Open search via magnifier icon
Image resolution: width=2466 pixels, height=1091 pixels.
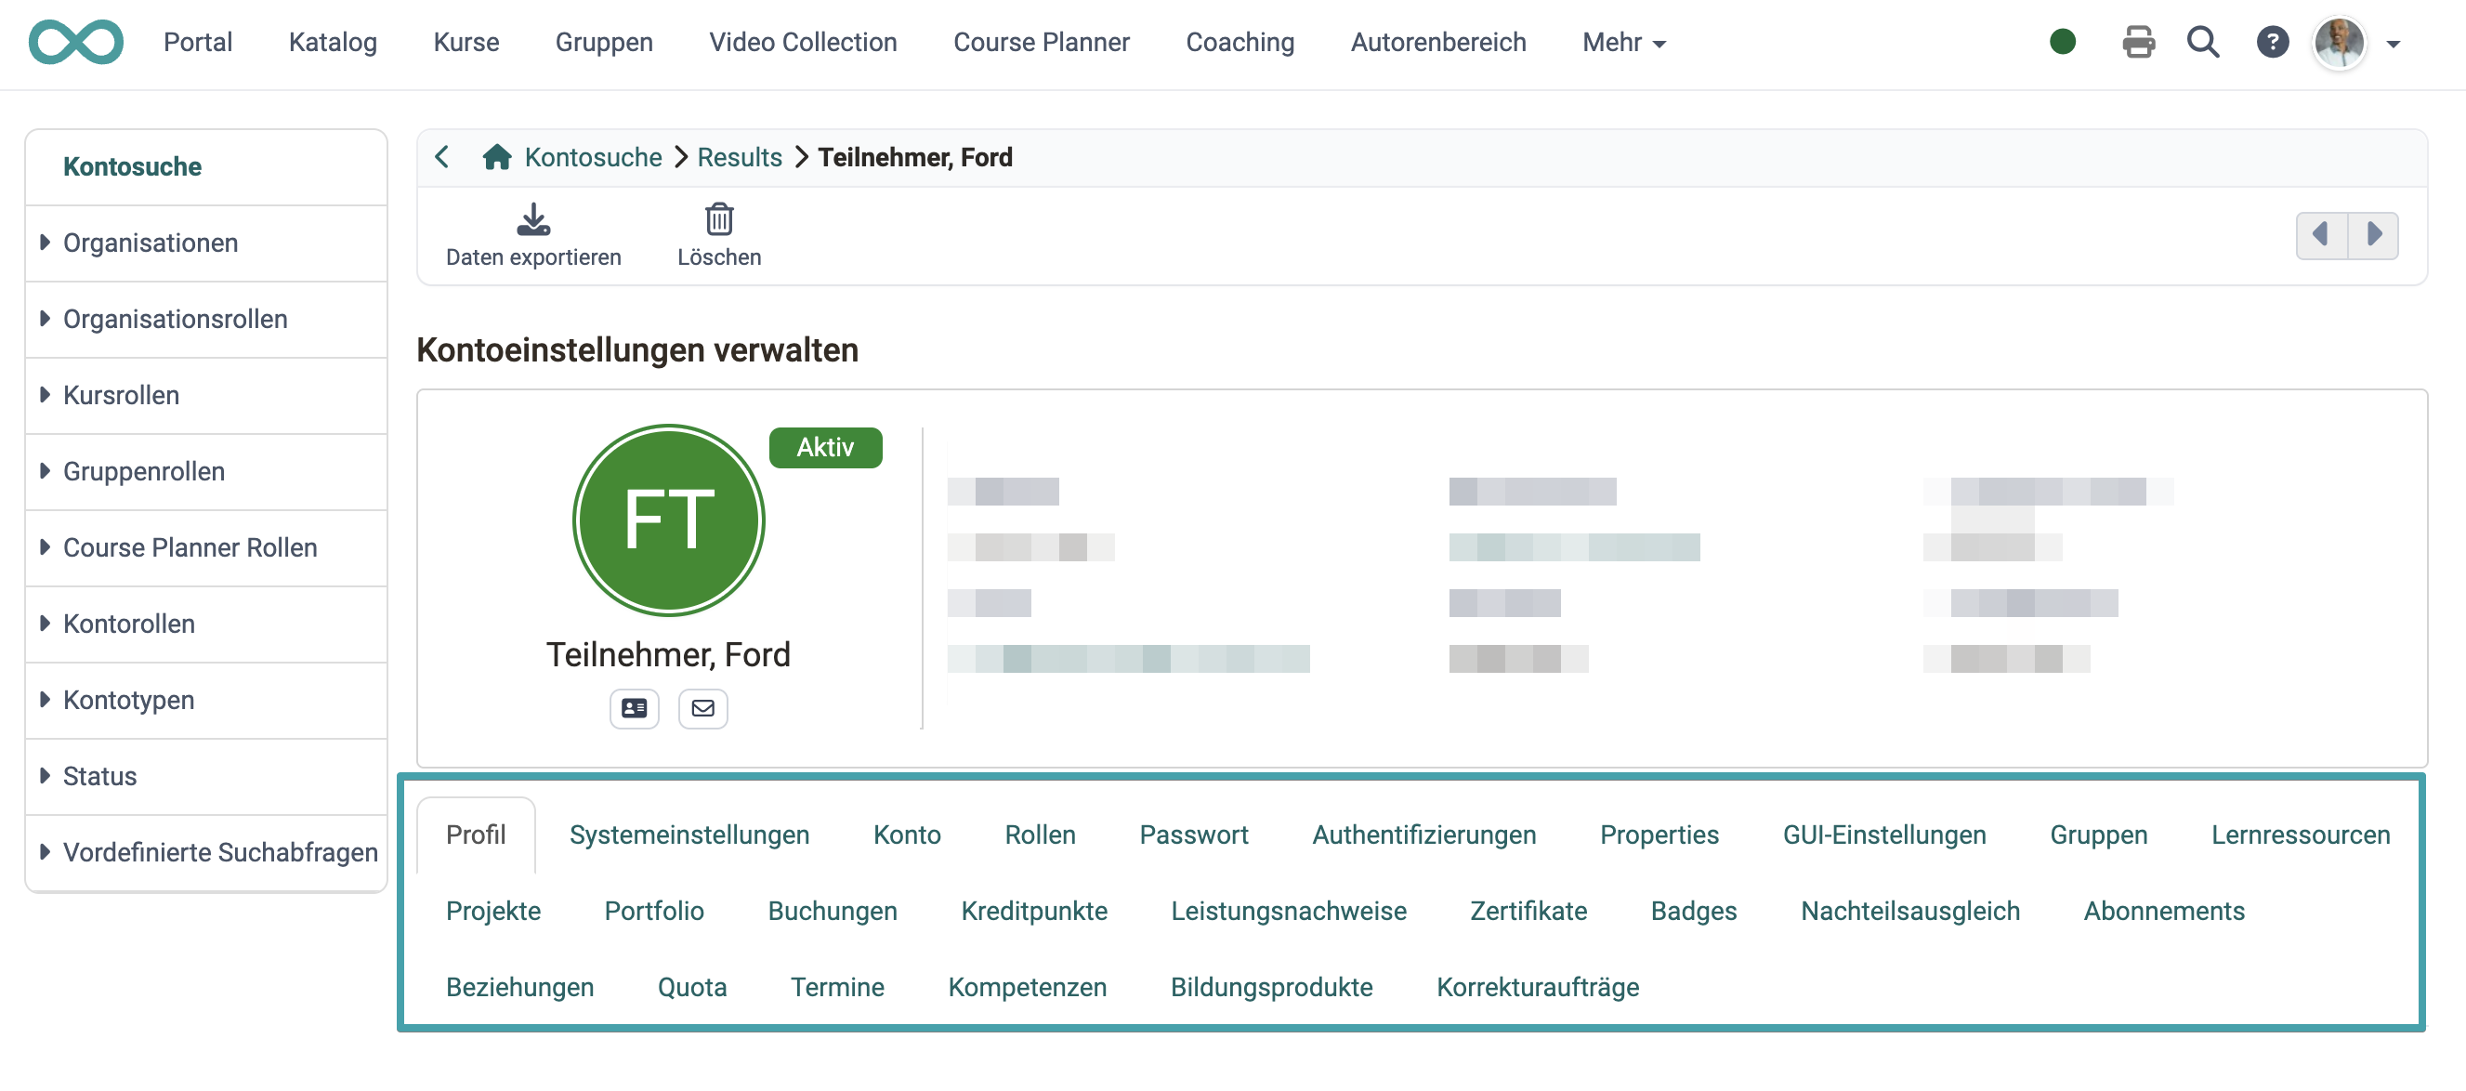coord(2203,42)
